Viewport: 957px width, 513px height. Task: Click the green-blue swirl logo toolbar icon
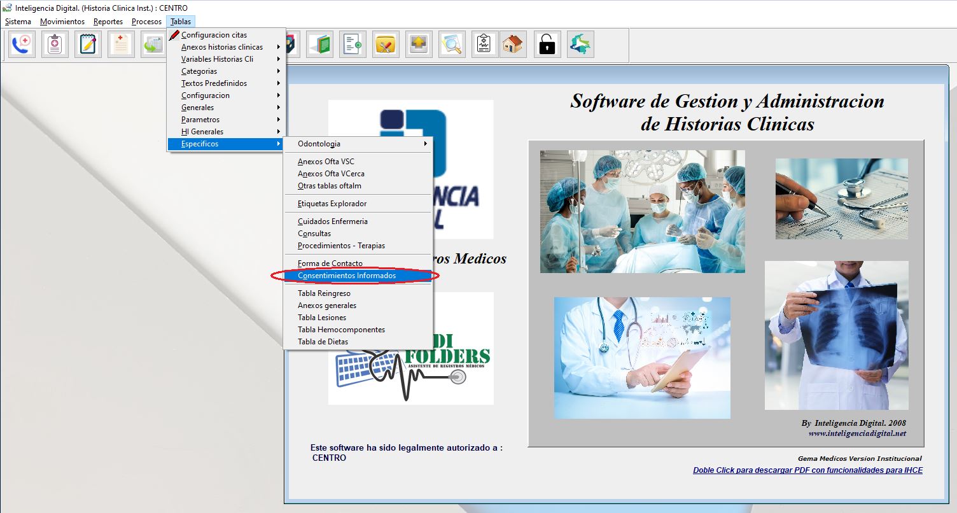click(580, 45)
